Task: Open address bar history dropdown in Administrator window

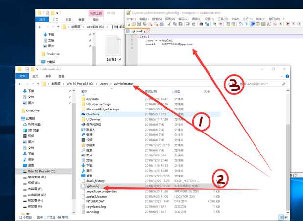Action: pyautogui.click(x=229, y=84)
